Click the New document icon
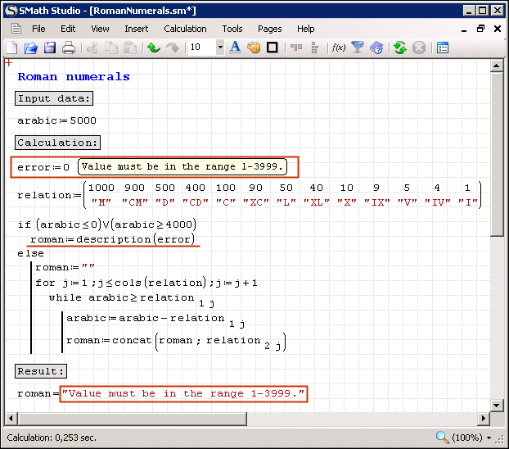The width and height of the screenshot is (509, 449). click(11, 48)
